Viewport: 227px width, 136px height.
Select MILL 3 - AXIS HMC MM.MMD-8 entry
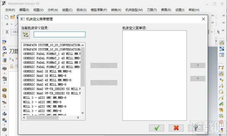tap(45, 98)
